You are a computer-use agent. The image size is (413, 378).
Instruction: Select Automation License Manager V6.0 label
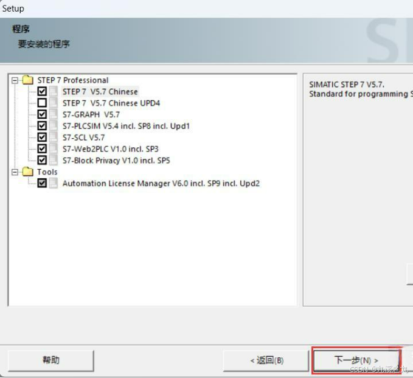[161, 183]
